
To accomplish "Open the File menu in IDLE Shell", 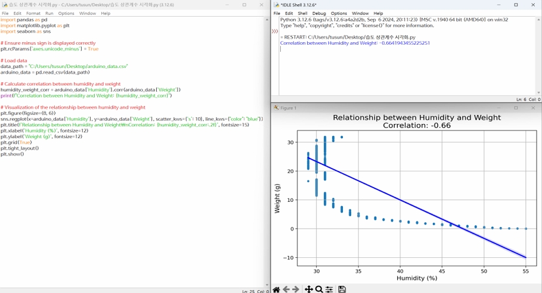I will click(x=277, y=14).
